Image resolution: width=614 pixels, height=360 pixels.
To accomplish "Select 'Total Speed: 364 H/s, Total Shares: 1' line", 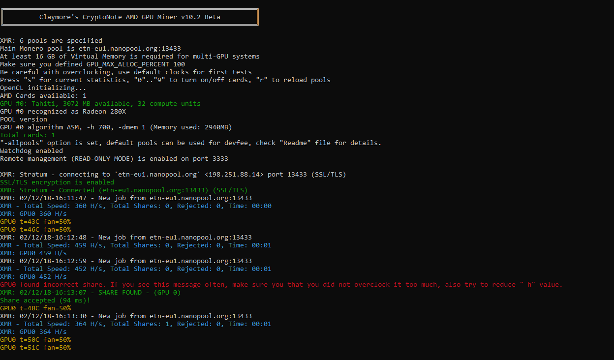I will point(136,324).
